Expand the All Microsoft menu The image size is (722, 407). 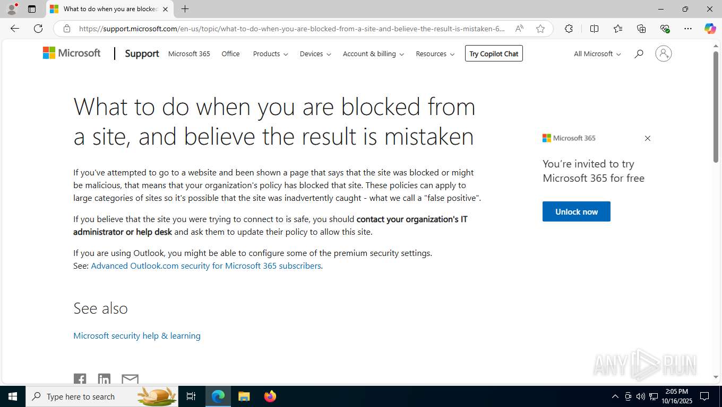click(597, 54)
